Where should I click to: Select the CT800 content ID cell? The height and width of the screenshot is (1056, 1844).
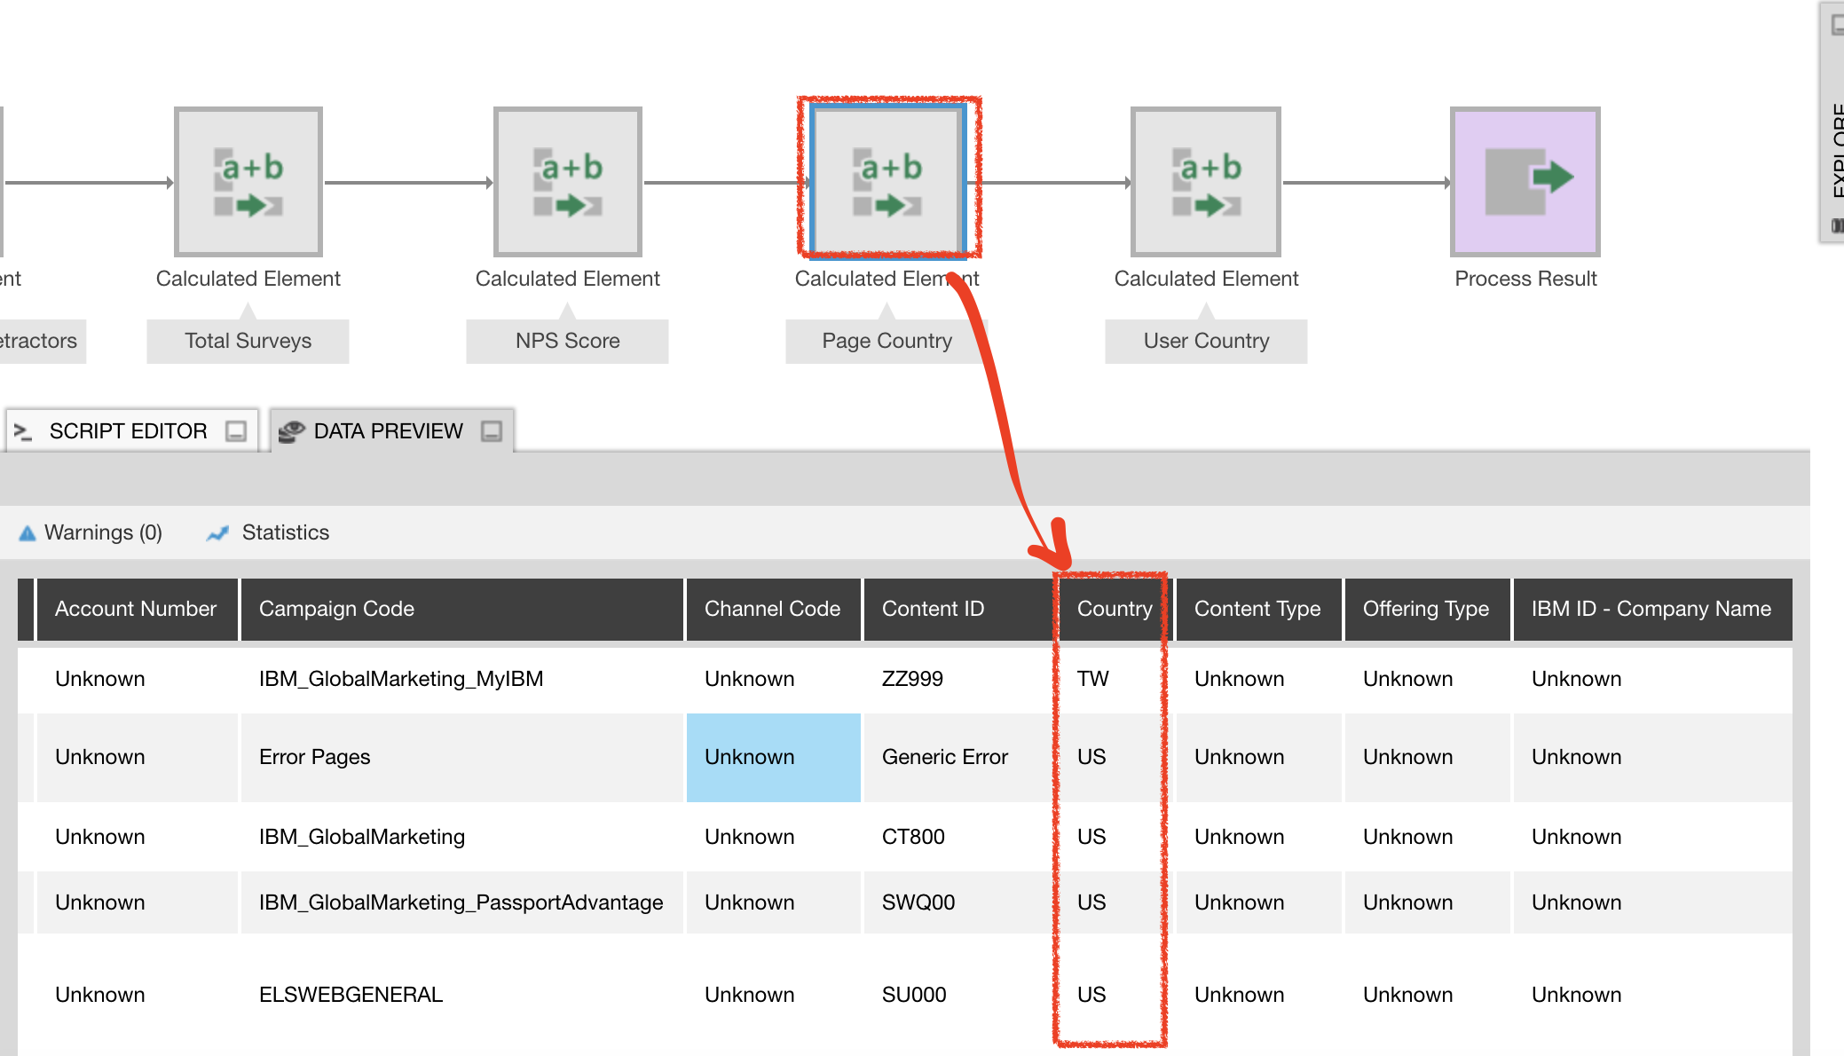coord(959,837)
